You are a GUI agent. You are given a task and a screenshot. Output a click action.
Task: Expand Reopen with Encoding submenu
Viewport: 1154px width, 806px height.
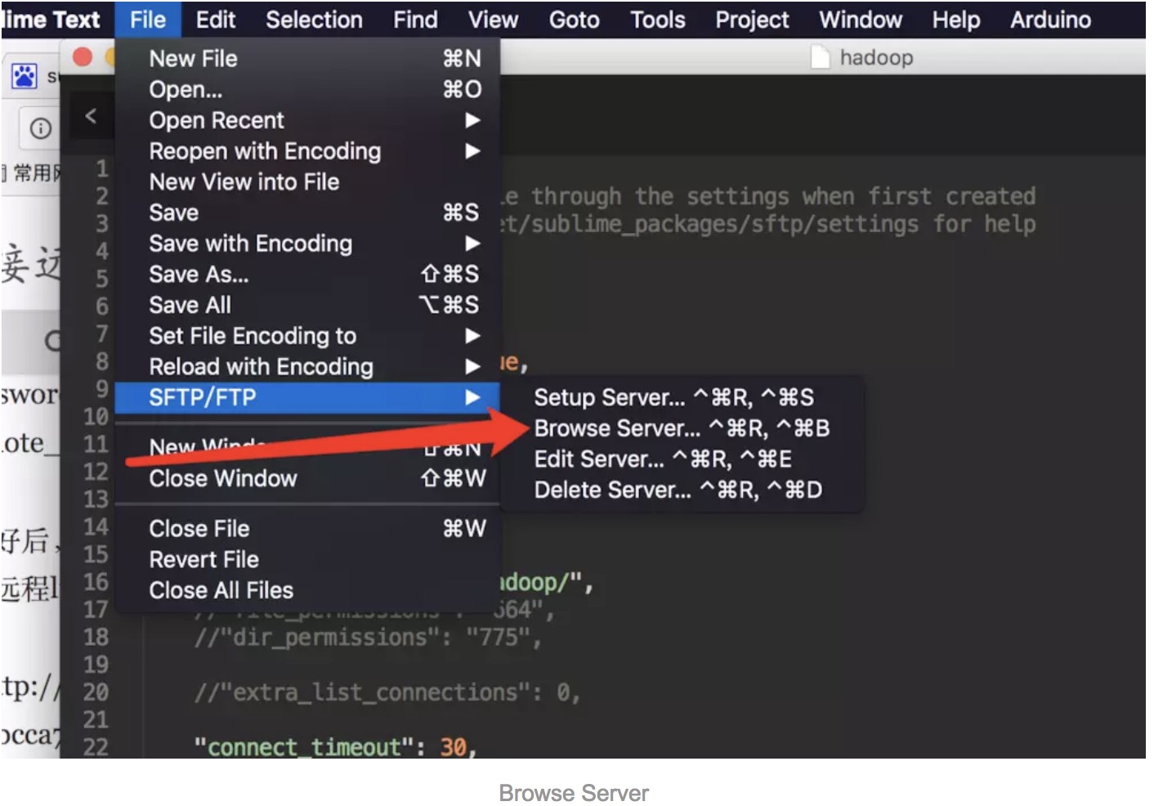(x=307, y=151)
